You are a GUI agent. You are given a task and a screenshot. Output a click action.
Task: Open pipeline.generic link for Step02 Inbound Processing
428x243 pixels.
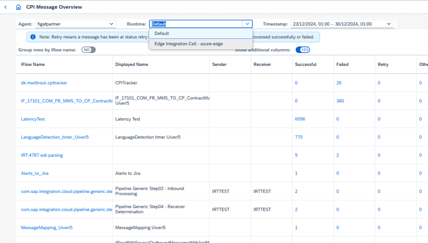66,192
